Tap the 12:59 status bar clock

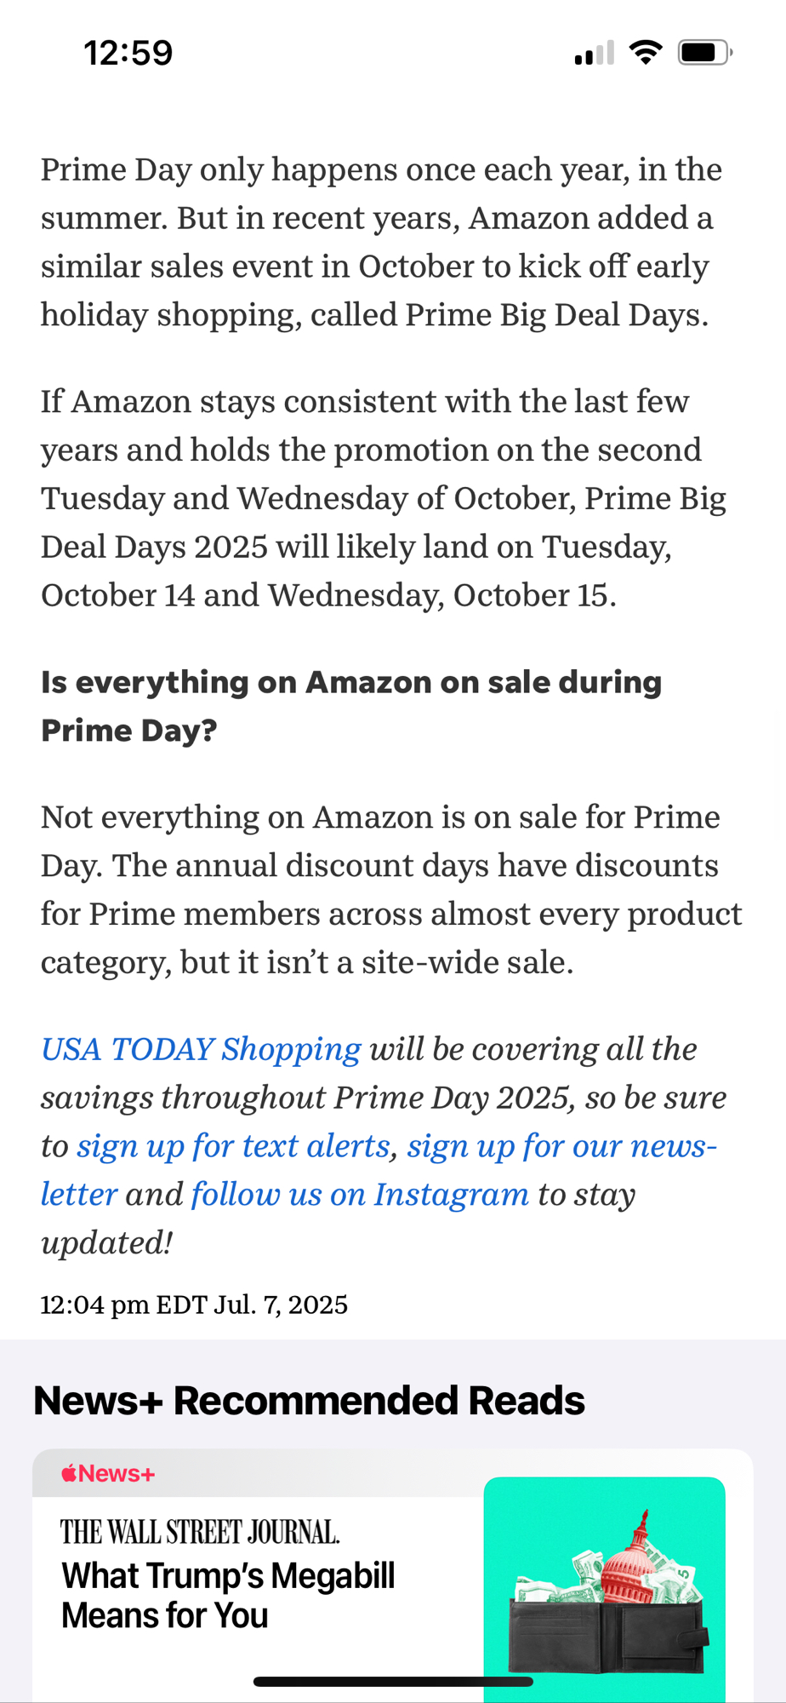128,53
